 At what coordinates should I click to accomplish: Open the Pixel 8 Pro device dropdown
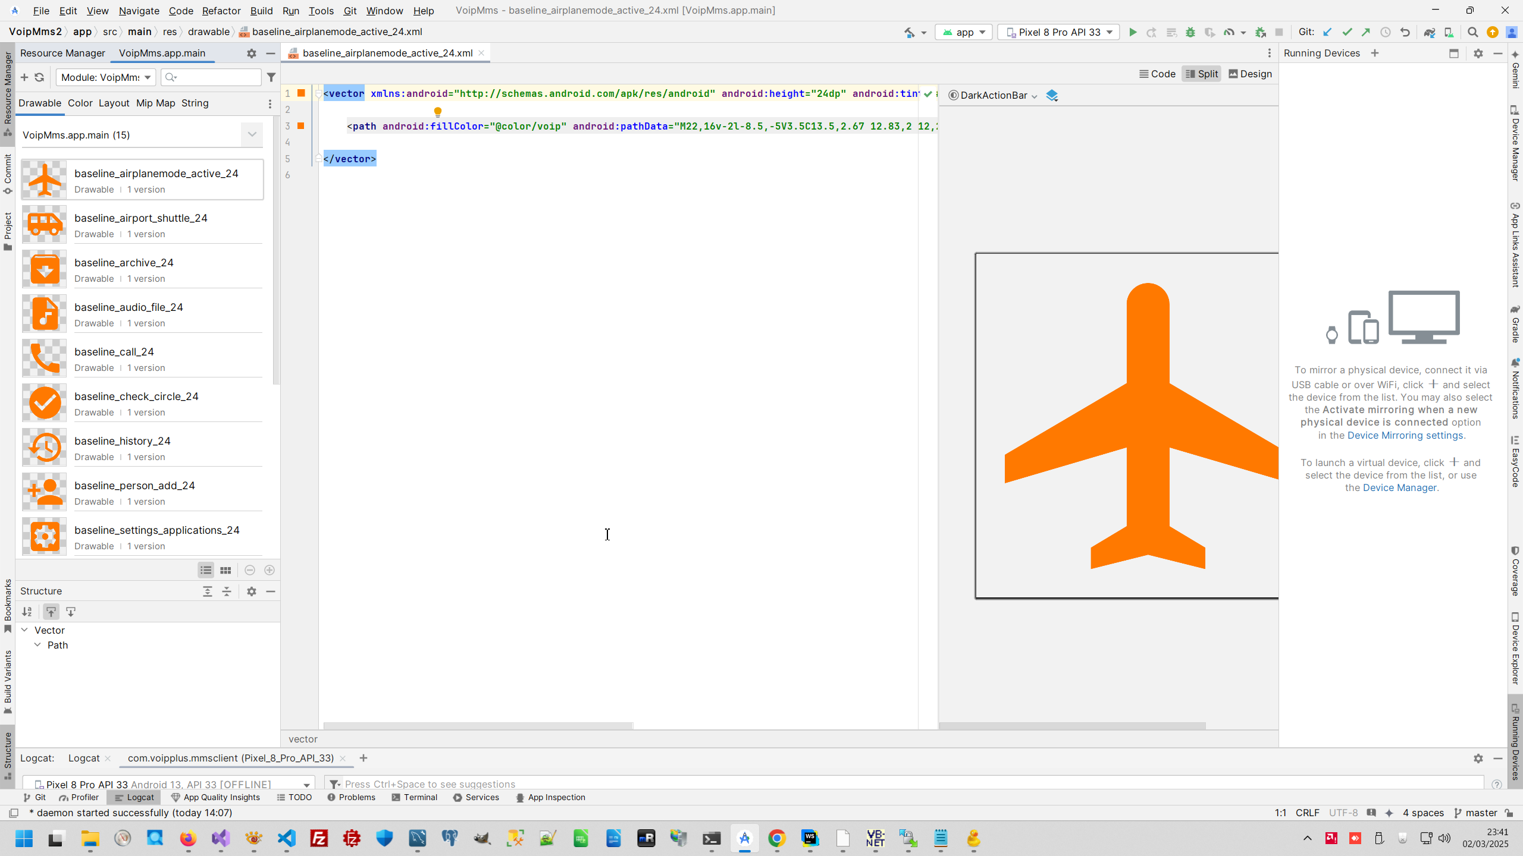pos(1059,32)
